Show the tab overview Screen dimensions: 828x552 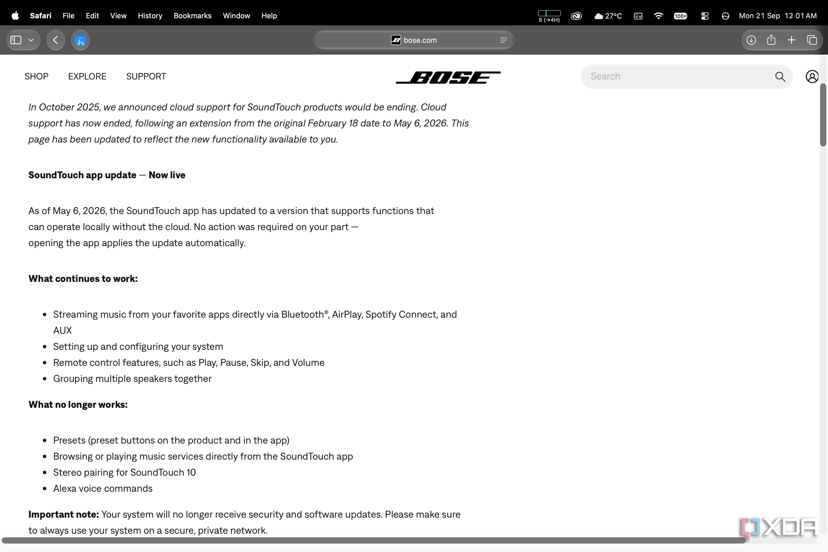(x=812, y=40)
